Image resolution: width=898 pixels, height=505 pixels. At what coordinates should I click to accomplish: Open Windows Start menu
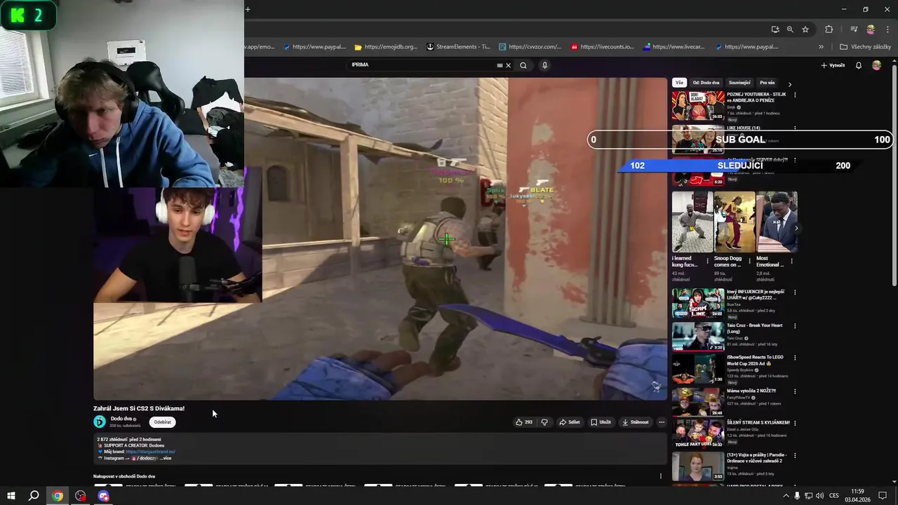tap(10, 496)
